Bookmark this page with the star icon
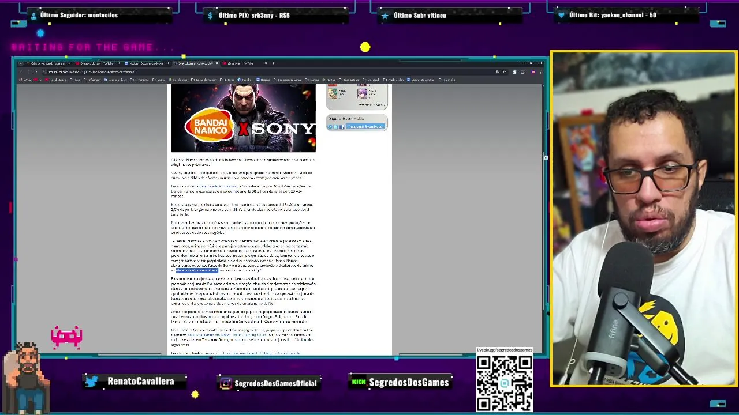Image resolution: width=739 pixels, height=415 pixels. [505, 72]
